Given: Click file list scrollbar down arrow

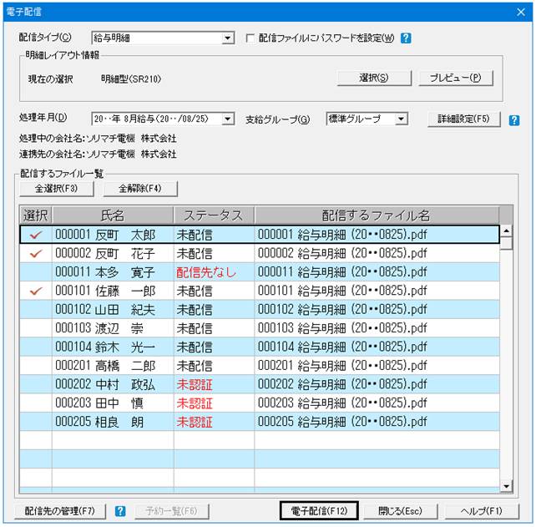Looking at the screenshot, I should click(506, 485).
